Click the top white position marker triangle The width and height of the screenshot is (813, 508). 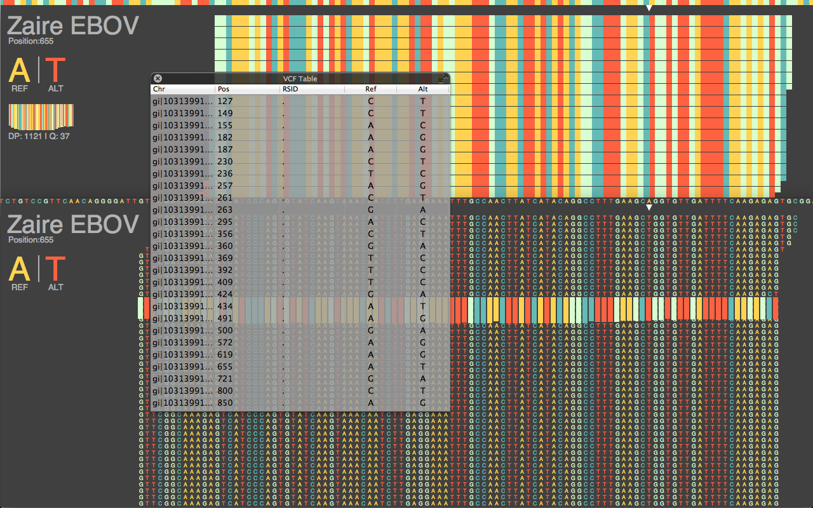(x=648, y=8)
